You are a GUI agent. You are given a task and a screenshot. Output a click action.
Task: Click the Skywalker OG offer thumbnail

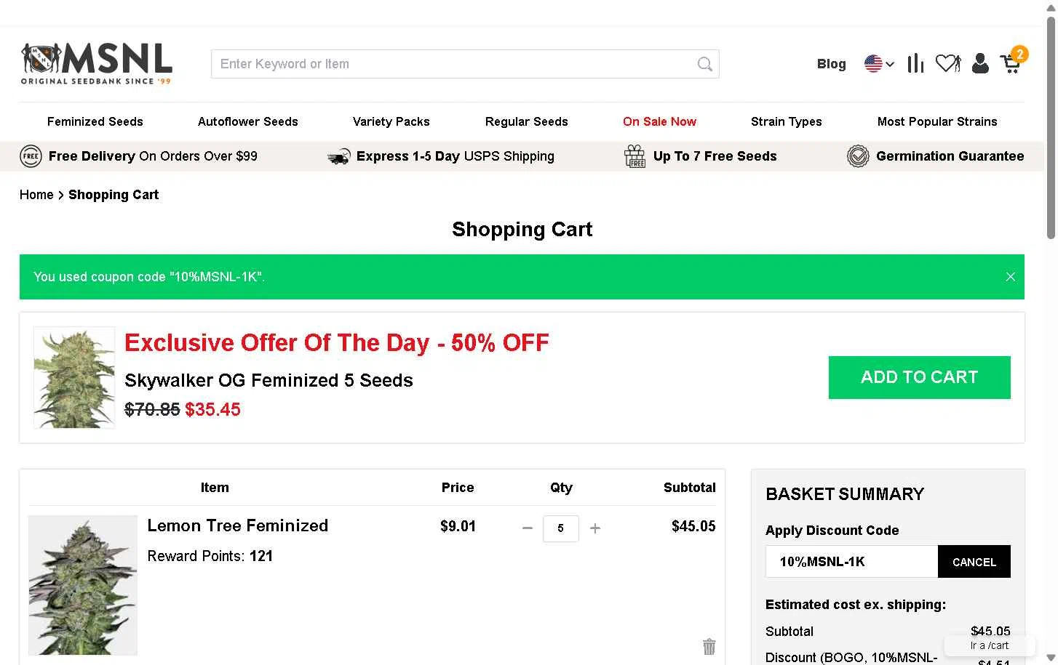point(74,377)
